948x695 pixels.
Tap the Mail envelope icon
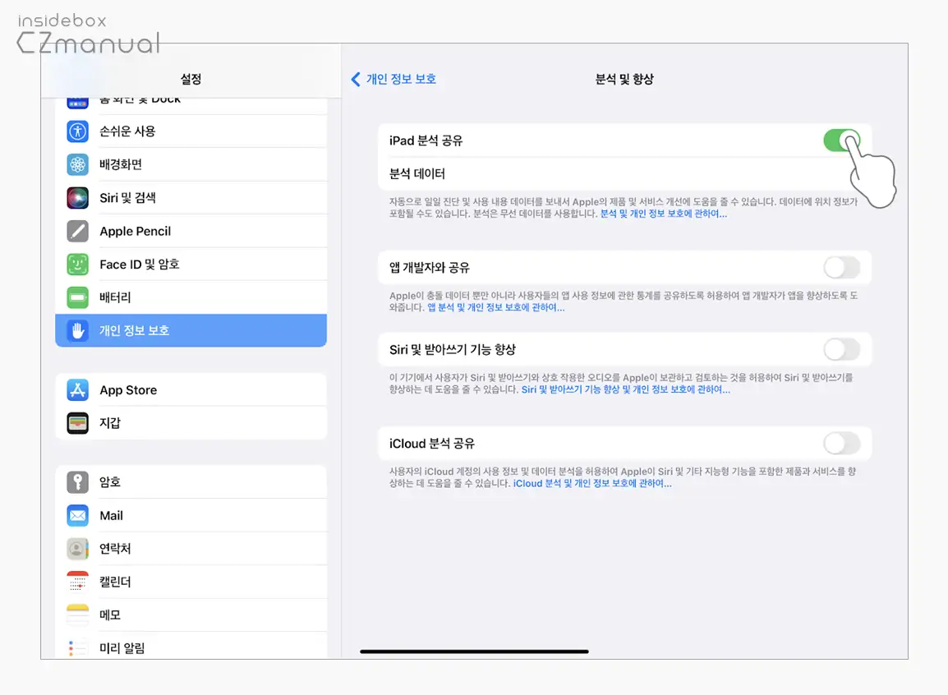[77, 516]
